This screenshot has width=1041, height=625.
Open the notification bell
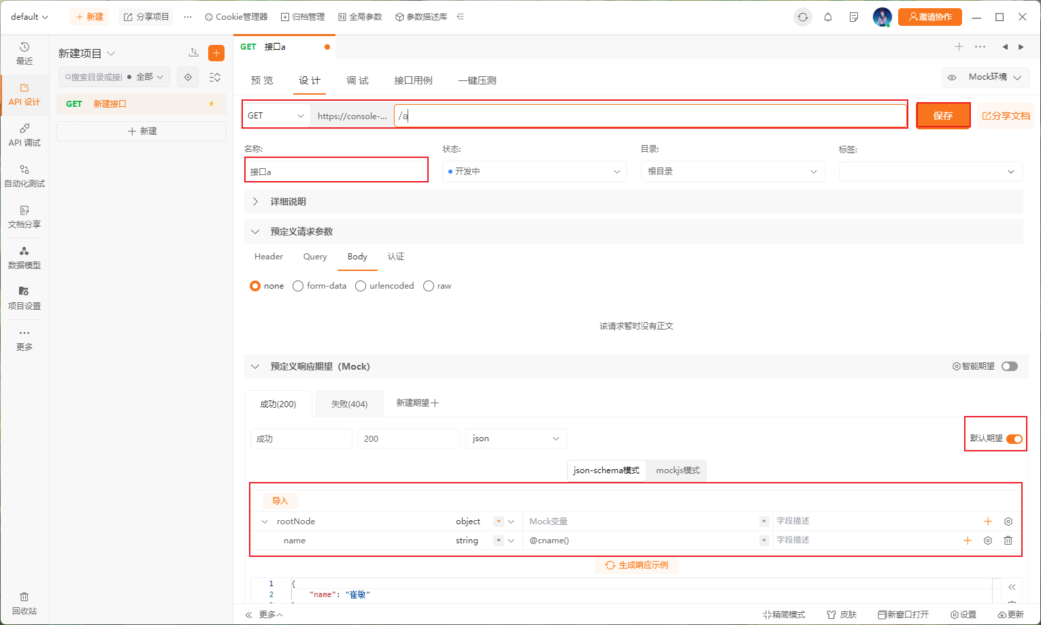pyautogui.click(x=828, y=17)
